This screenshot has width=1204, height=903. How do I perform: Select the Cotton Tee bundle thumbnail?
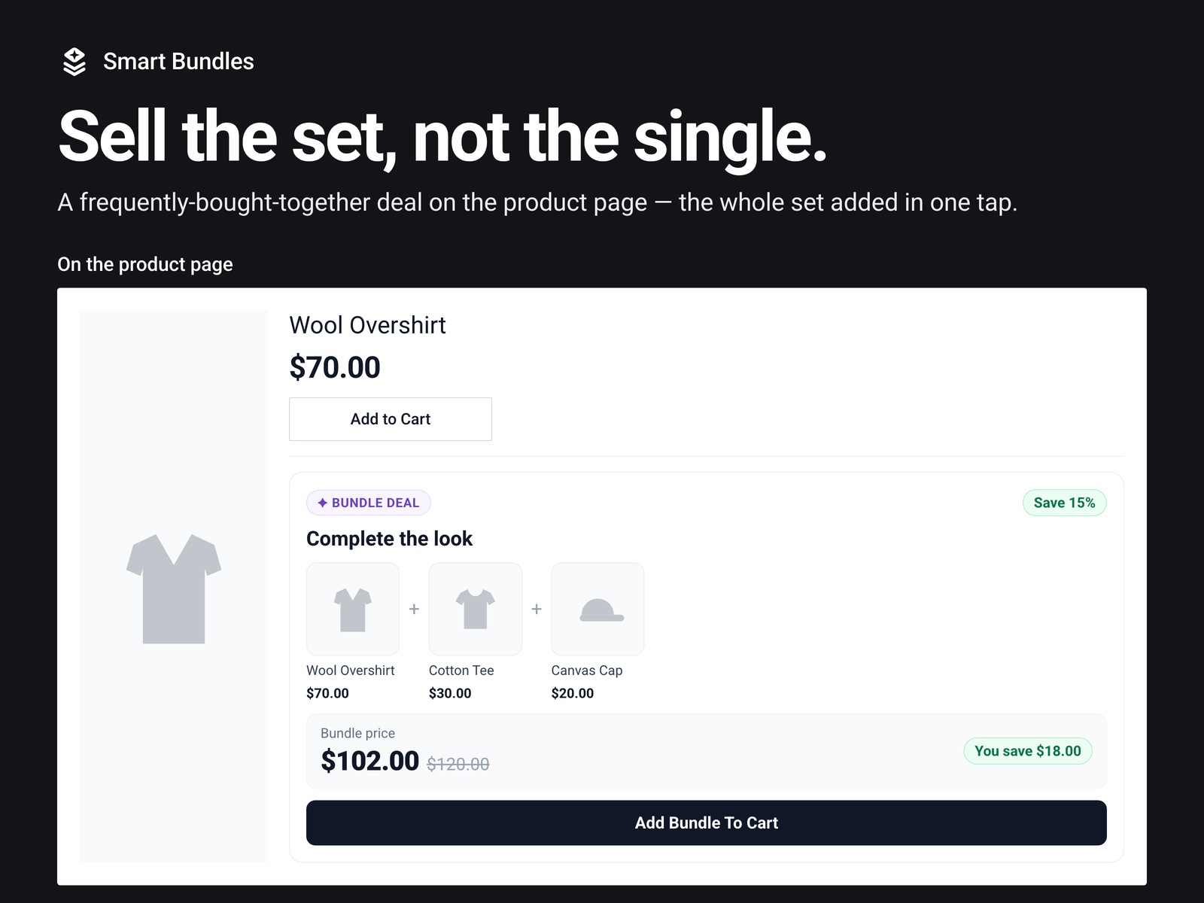476,609
